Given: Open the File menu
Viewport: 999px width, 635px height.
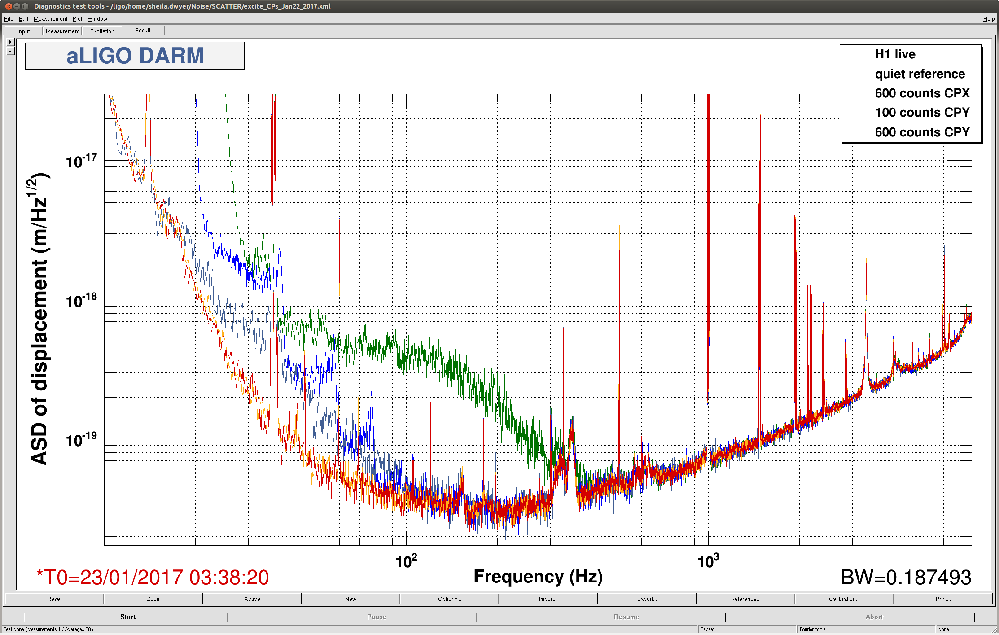Looking at the screenshot, I should click(x=9, y=19).
